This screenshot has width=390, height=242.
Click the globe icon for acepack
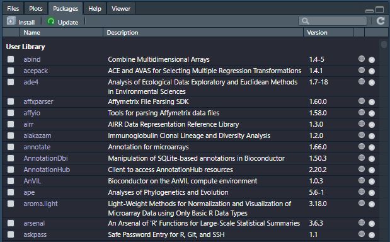[x=362, y=71]
